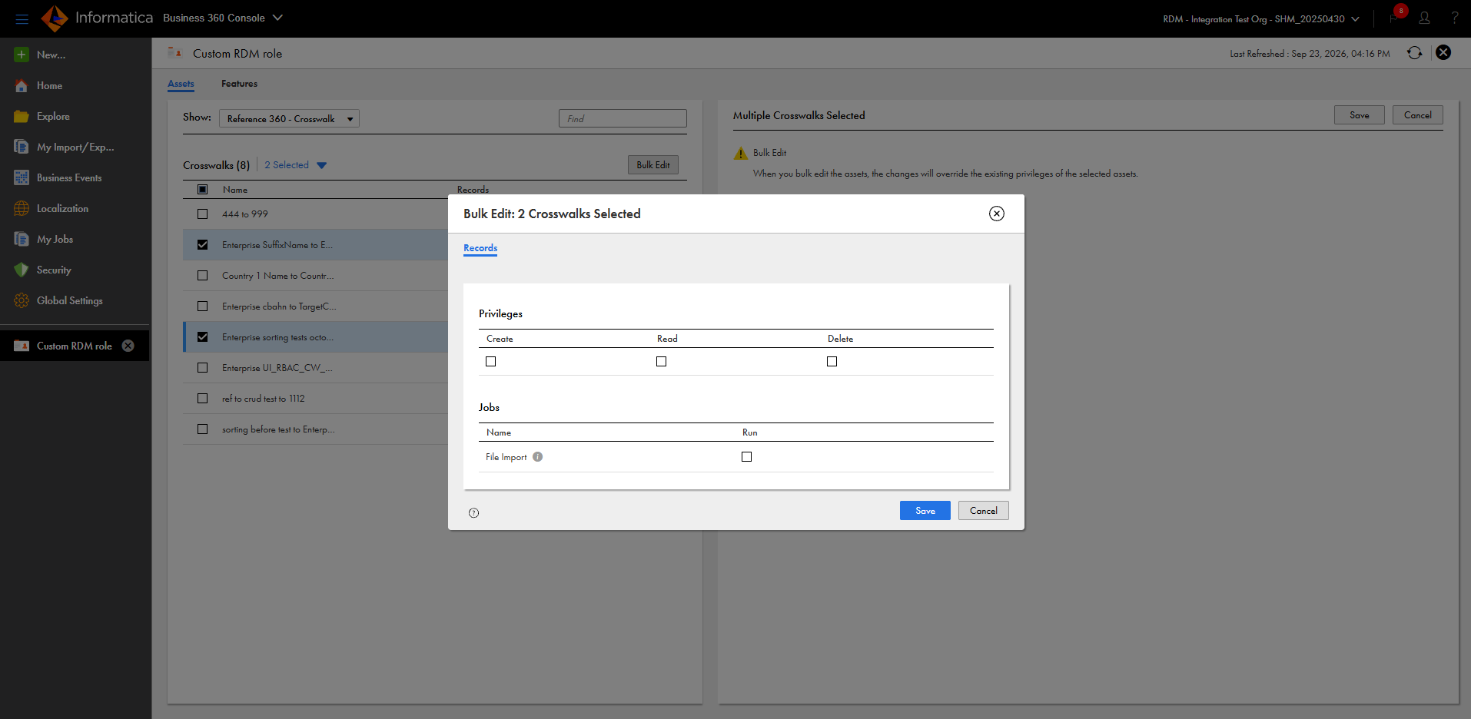
Task: Open the Home icon in sidebar
Action: click(x=22, y=85)
